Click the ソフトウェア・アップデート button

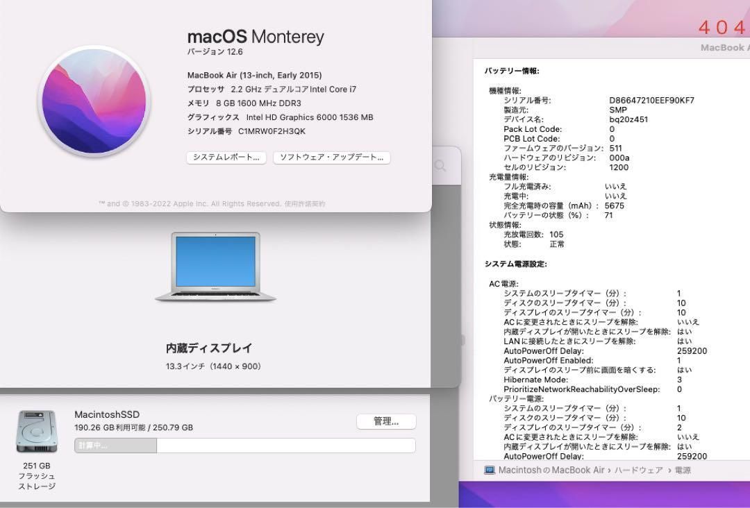coord(331,158)
